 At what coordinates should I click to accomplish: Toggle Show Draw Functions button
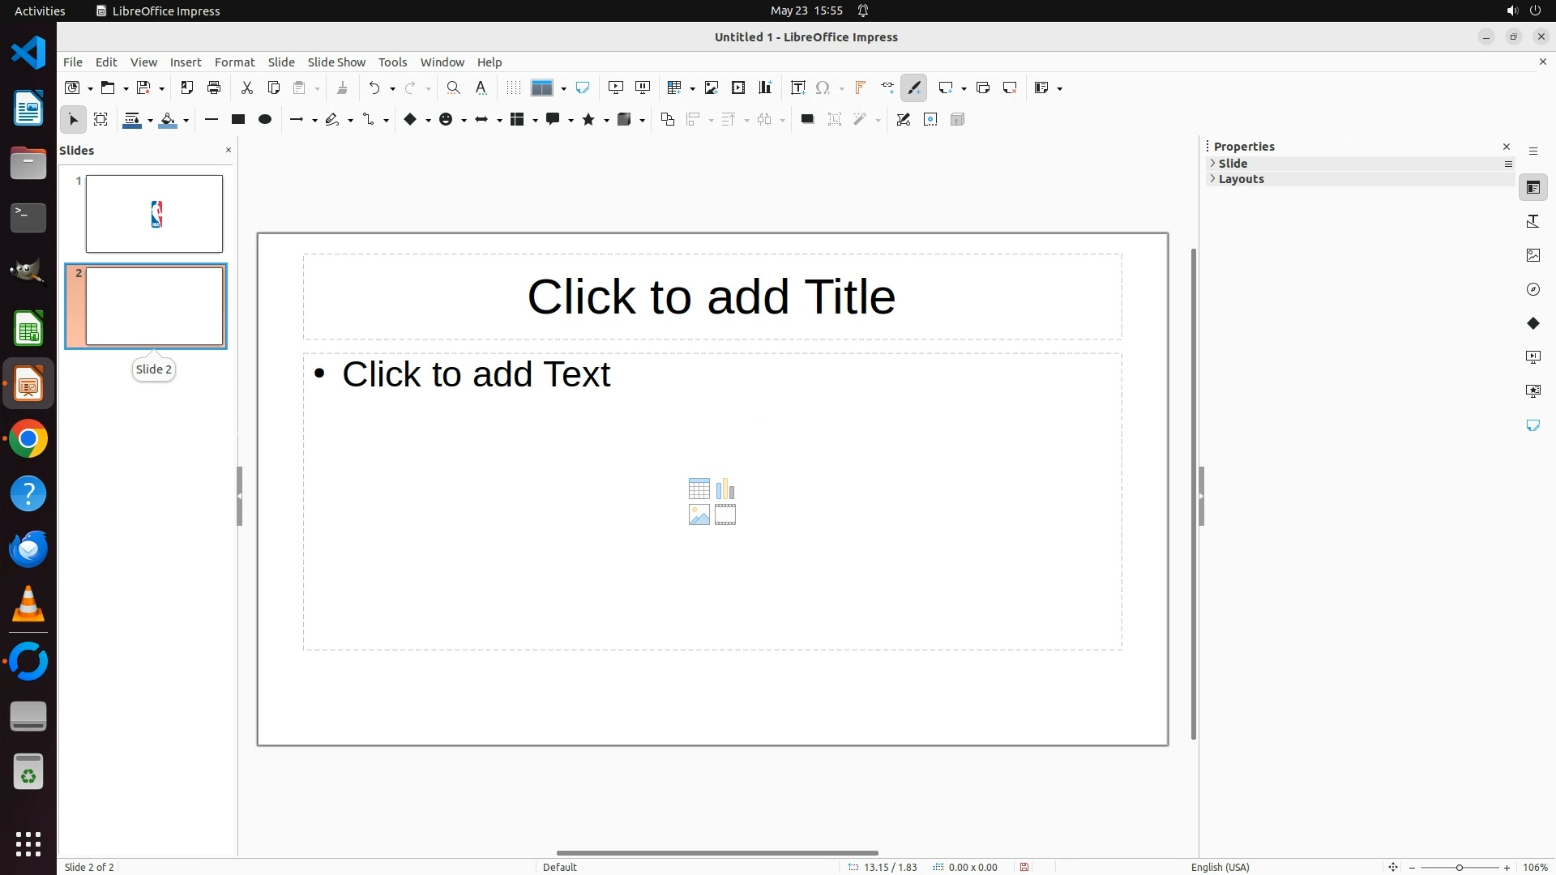pos(914,87)
